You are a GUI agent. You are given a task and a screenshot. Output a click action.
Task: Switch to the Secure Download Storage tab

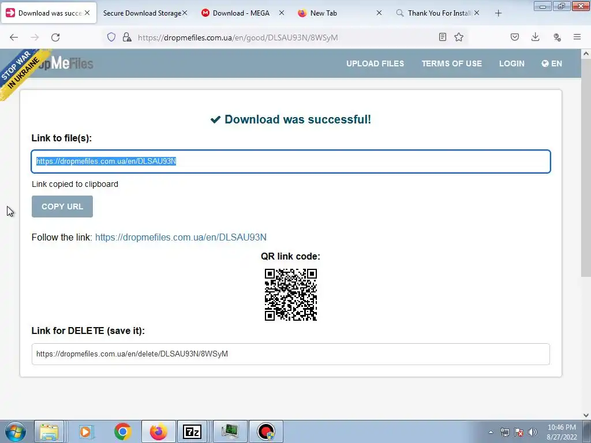[x=142, y=13]
